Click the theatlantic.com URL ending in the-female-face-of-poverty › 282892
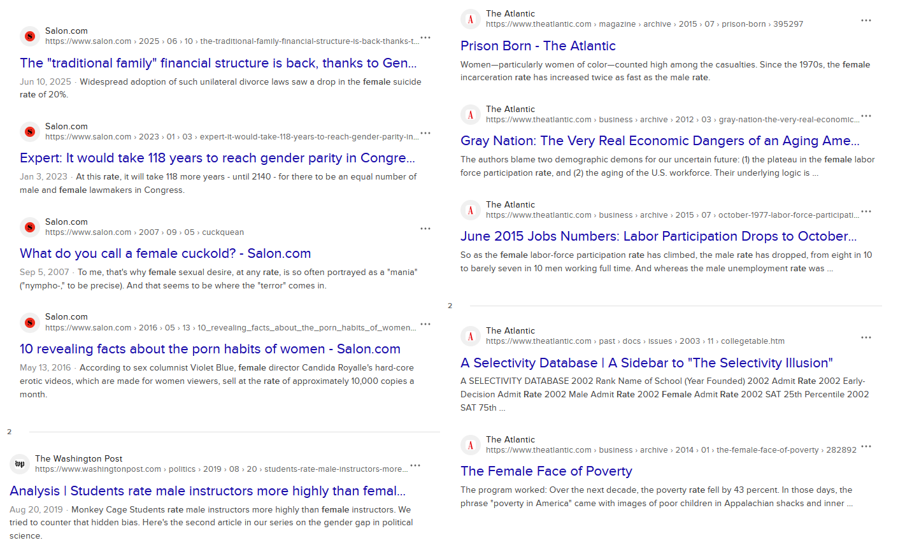 671,450
